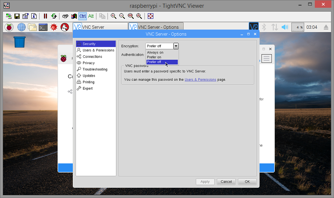Image resolution: width=334 pixels, height=198 pixels.
Task: Pause the VNC viewer session
Action: (45, 16)
